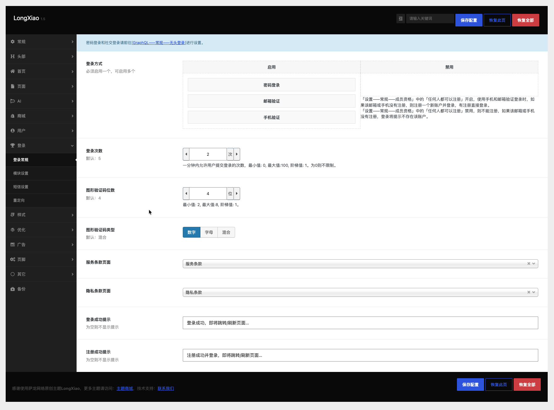The height and width of the screenshot is (410, 554).
Task: Click the briefcase icon beside 备份
Action: (13, 289)
